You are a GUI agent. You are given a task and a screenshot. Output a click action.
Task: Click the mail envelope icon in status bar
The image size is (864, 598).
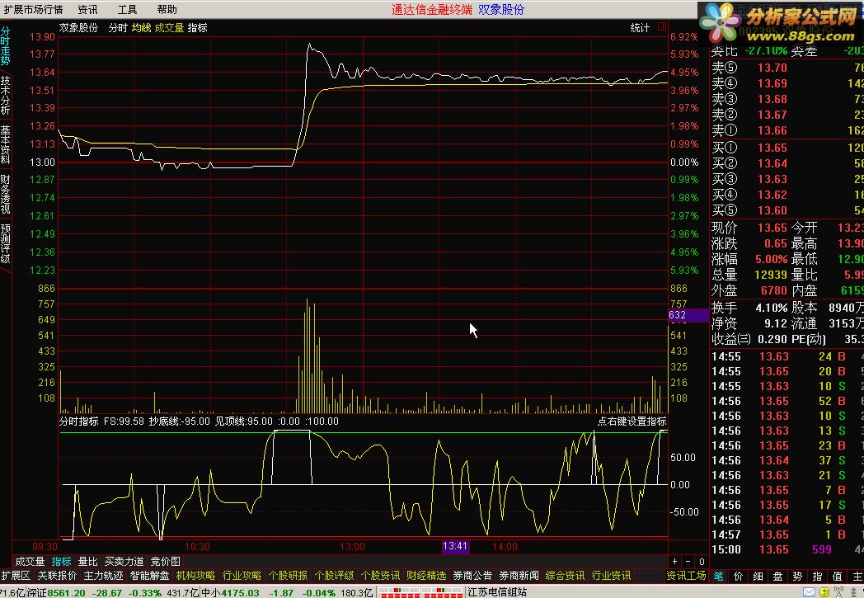point(809,592)
